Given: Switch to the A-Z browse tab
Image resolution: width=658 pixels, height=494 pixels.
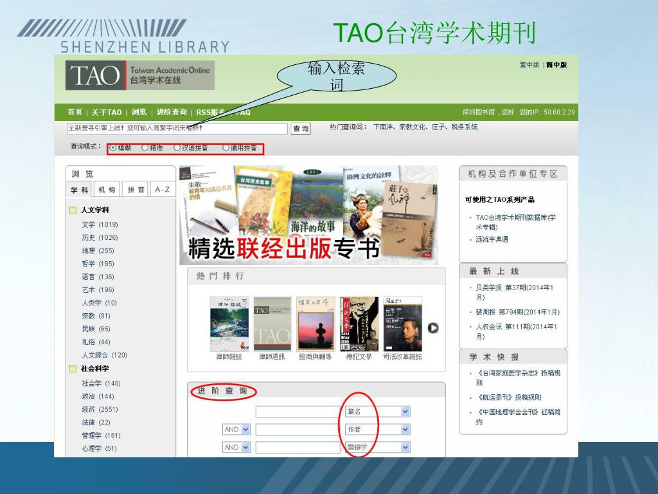Looking at the screenshot, I should (x=163, y=190).
